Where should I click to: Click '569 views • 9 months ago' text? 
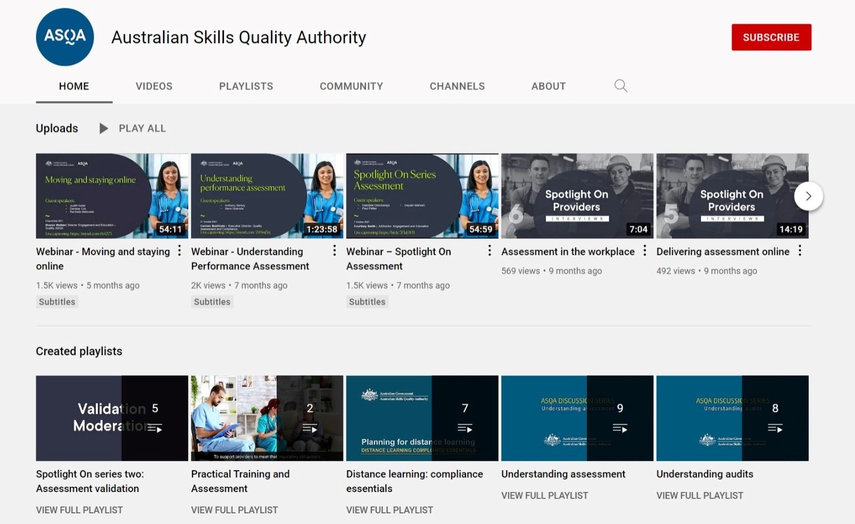click(x=552, y=271)
